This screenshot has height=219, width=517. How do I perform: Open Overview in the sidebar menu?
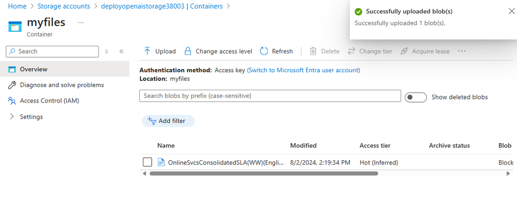[65, 69]
